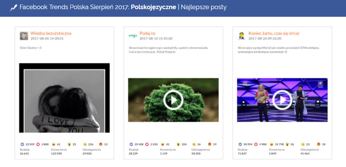
Task: Click the Podaj.to logo avatar
Action: (133, 35)
